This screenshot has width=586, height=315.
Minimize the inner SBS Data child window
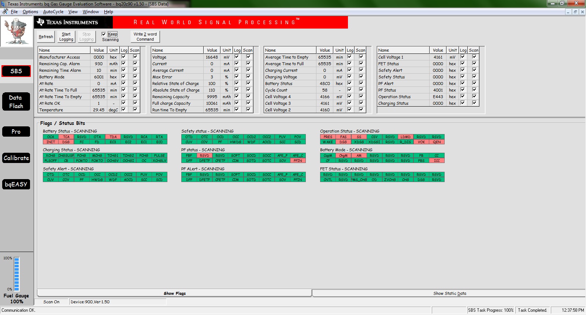568,12
